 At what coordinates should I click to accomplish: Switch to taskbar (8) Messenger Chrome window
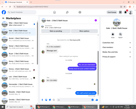point(44,107)
